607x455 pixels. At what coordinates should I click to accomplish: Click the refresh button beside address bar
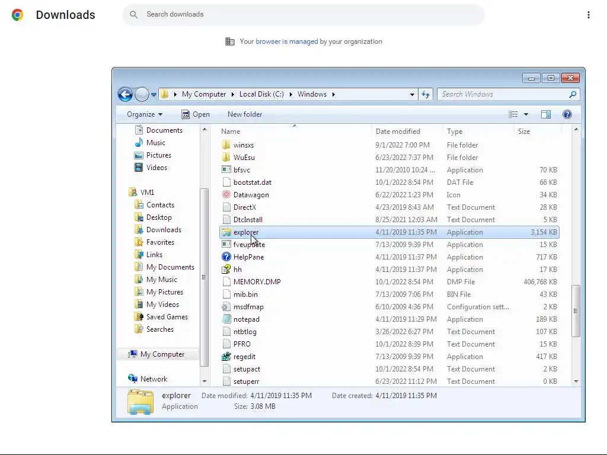coord(426,94)
